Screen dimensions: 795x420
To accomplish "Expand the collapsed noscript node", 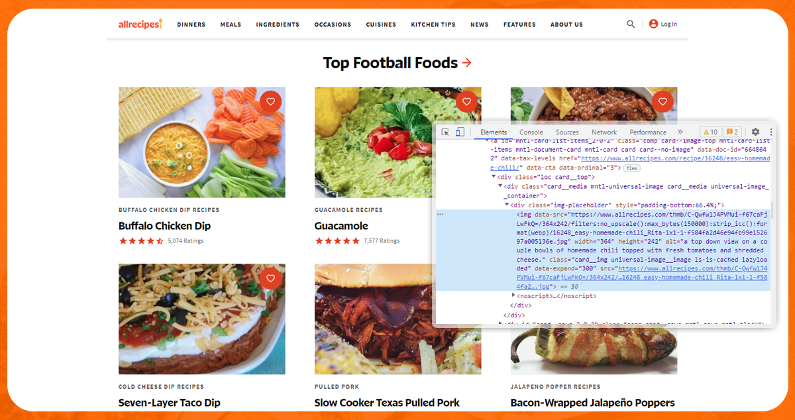I will (x=514, y=295).
